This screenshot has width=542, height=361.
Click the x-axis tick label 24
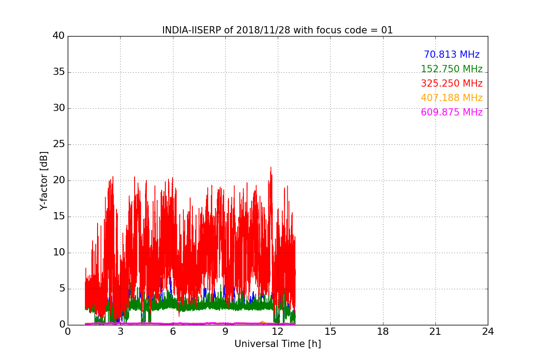tap(488, 332)
